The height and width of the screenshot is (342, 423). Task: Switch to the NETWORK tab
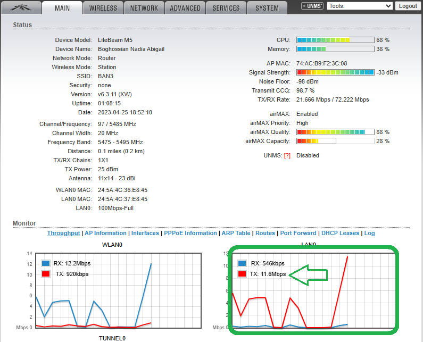click(x=144, y=8)
